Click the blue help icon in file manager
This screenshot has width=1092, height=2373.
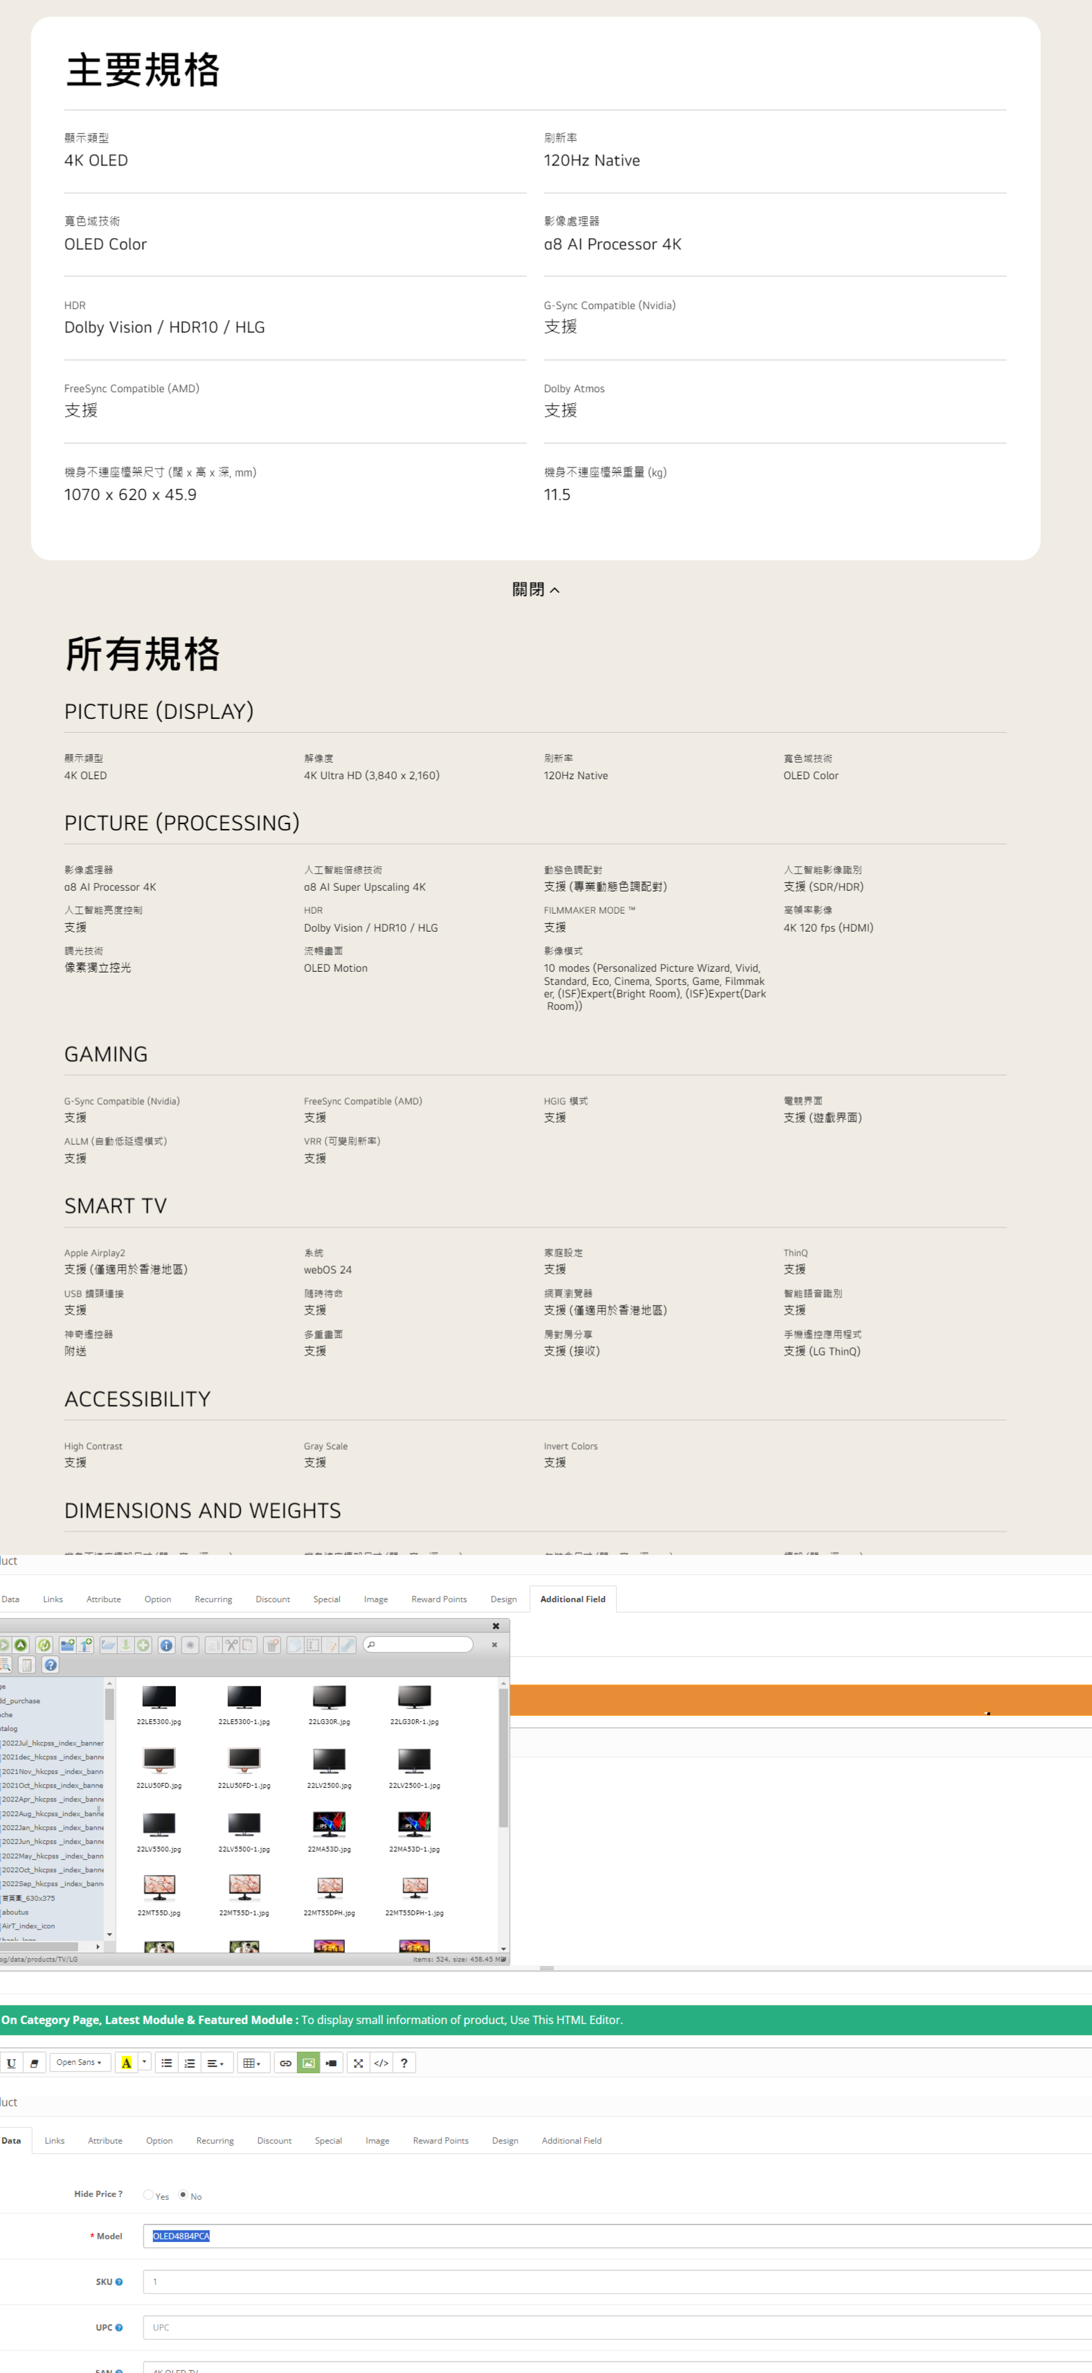point(51,1664)
